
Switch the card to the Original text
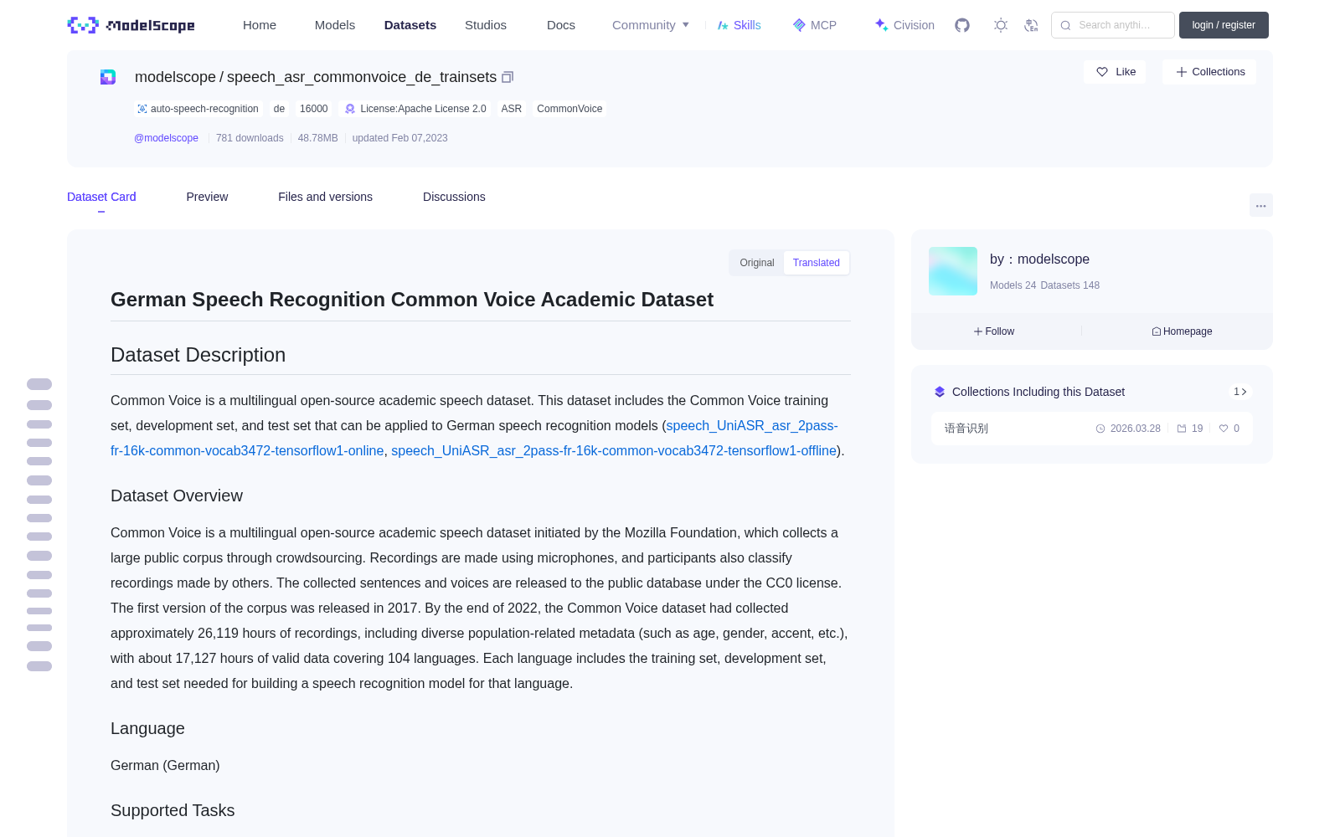(x=757, y=263)
